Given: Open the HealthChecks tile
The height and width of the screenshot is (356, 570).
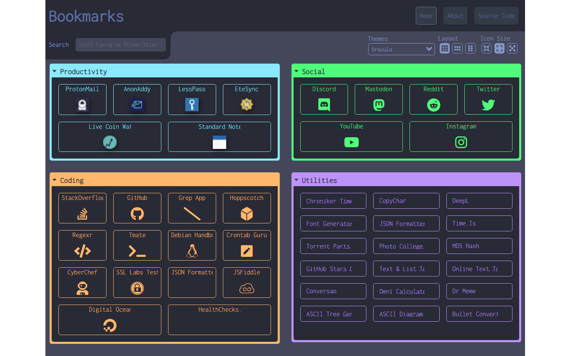Looking at the screenshot, I should 219,320.
